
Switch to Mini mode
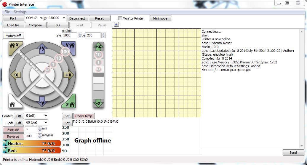pos(160,18)
